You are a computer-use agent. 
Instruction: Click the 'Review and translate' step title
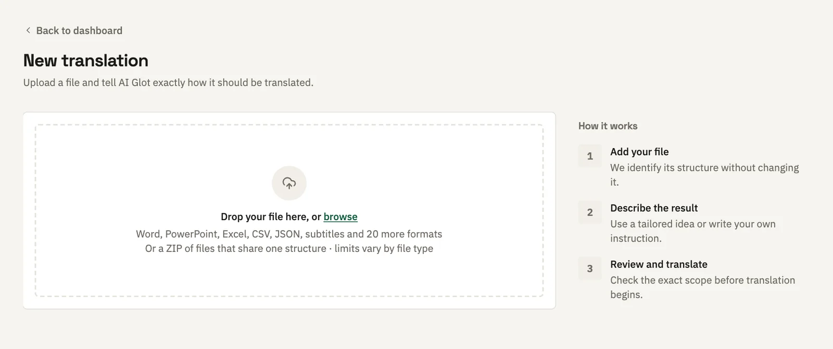coord(659,264)
